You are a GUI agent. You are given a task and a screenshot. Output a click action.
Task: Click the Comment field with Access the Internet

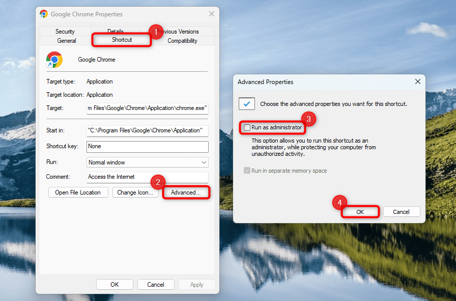coord(148,177)
